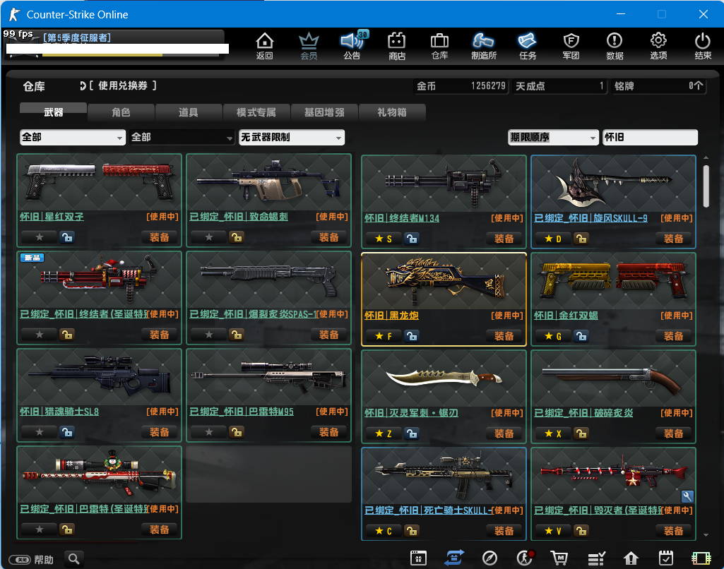The width and height of the screenshot is (724, 569).
Task: Switch to the 模式专属 tab
Action: 256,112
